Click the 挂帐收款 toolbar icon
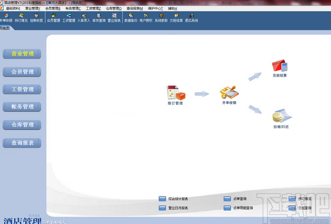This screenshot has width=331, height=224. [x=36, y=18]
